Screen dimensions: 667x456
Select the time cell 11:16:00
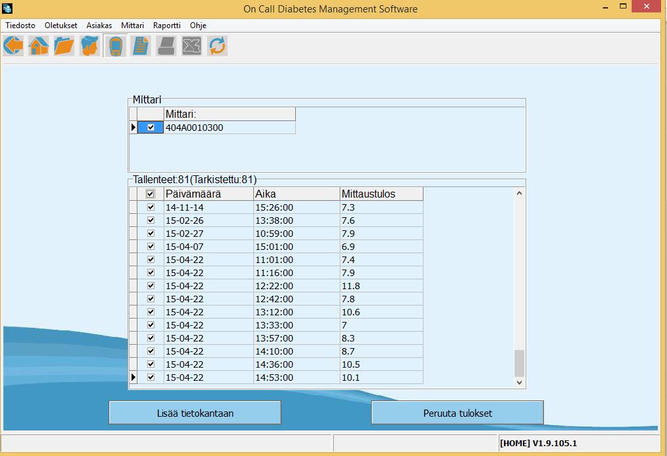point(297,272)
